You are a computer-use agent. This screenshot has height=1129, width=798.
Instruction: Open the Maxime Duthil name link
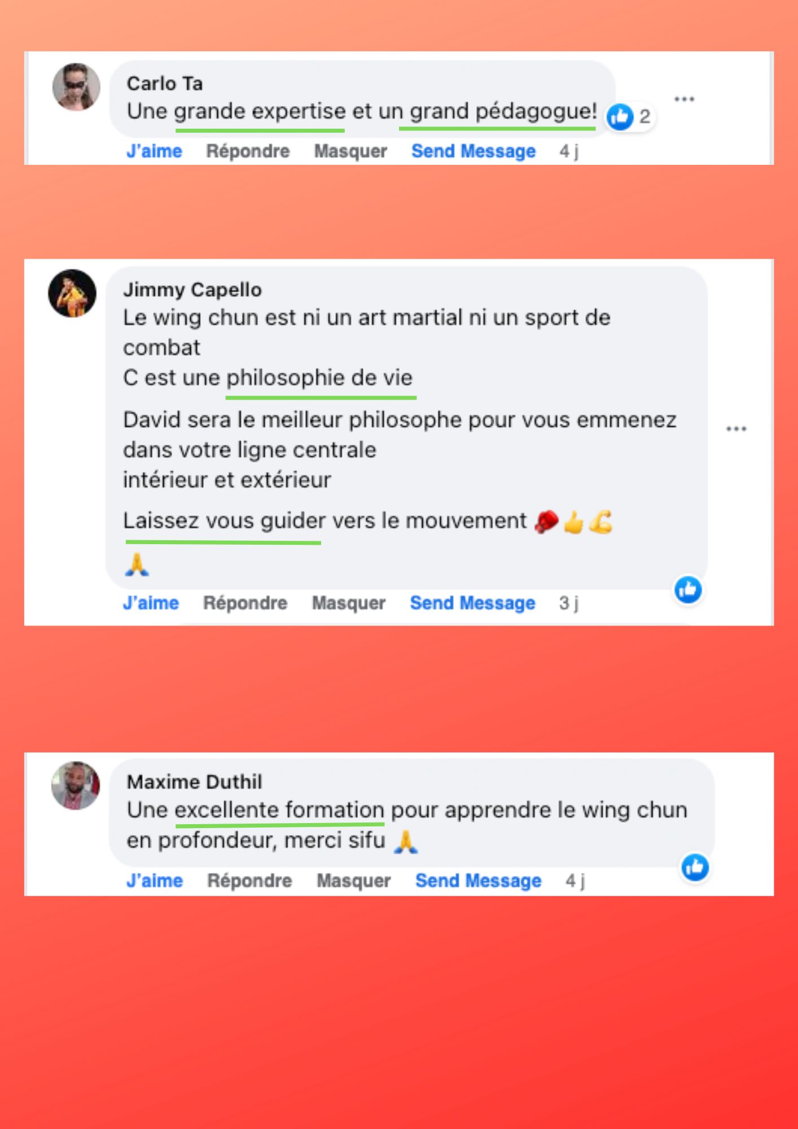pos(194,782)
